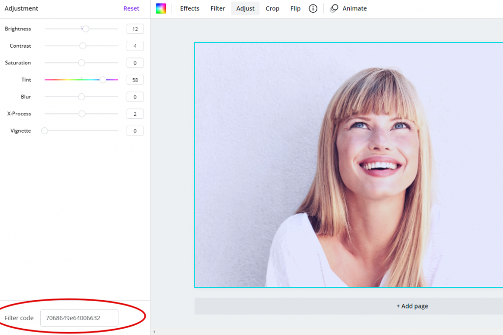Focus the Tint value field showing 58
Image resolution: width=503 pixels, height=335 pixels.
point(135,80)
